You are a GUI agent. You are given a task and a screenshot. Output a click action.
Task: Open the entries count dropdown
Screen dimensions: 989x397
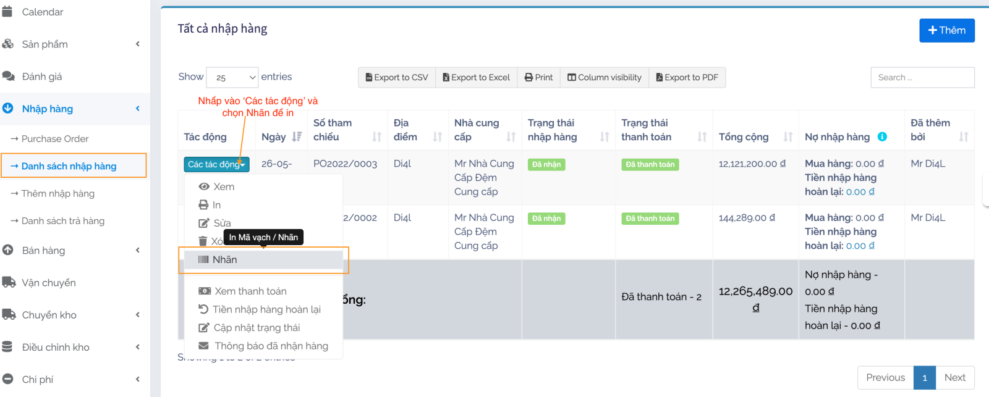[x=232, y=77]
